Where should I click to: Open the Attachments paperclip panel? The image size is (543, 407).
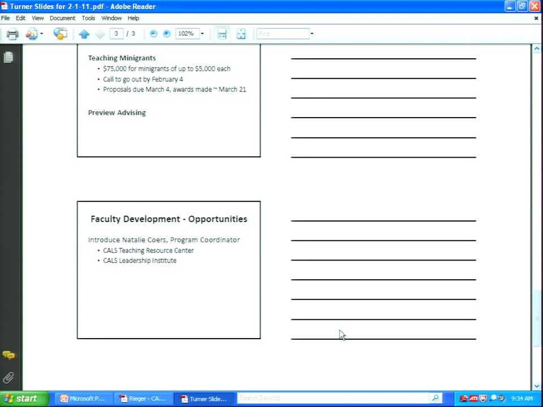pyautogui.click(x=8, y=378)
